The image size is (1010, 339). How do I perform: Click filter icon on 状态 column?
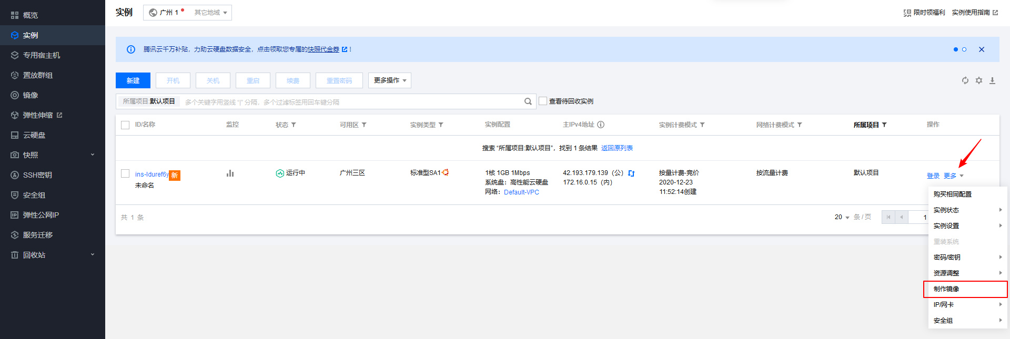coord(294,125)
